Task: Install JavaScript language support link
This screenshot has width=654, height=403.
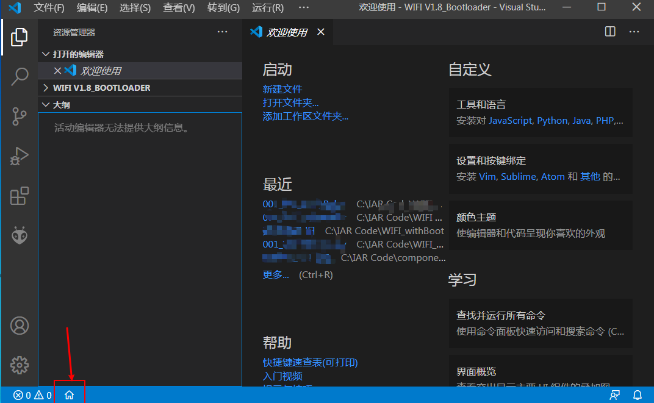Action: point(511,121)
